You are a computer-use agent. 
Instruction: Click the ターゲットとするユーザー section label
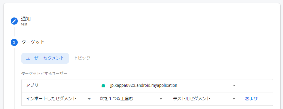pos(44,73)
